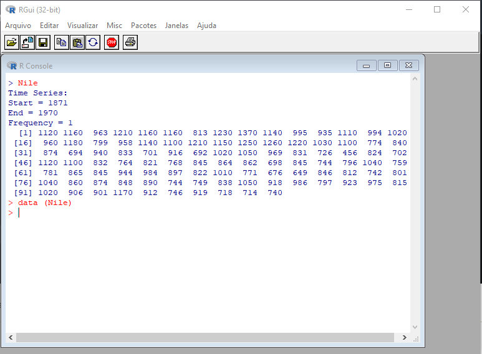This screenshot has width=482, height=354.
Task: Click the value 740 ending the series
Action: point(275,193)
